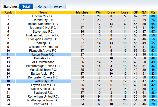Open the Home standings tab
The width and height of the screenshot is (158, 107).
click(42, 7)
